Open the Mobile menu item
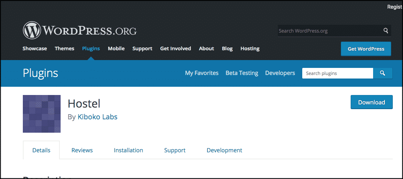 click(116, 48)
